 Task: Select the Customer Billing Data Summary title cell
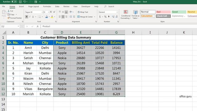pyautogui.click(x=66, y=37)
